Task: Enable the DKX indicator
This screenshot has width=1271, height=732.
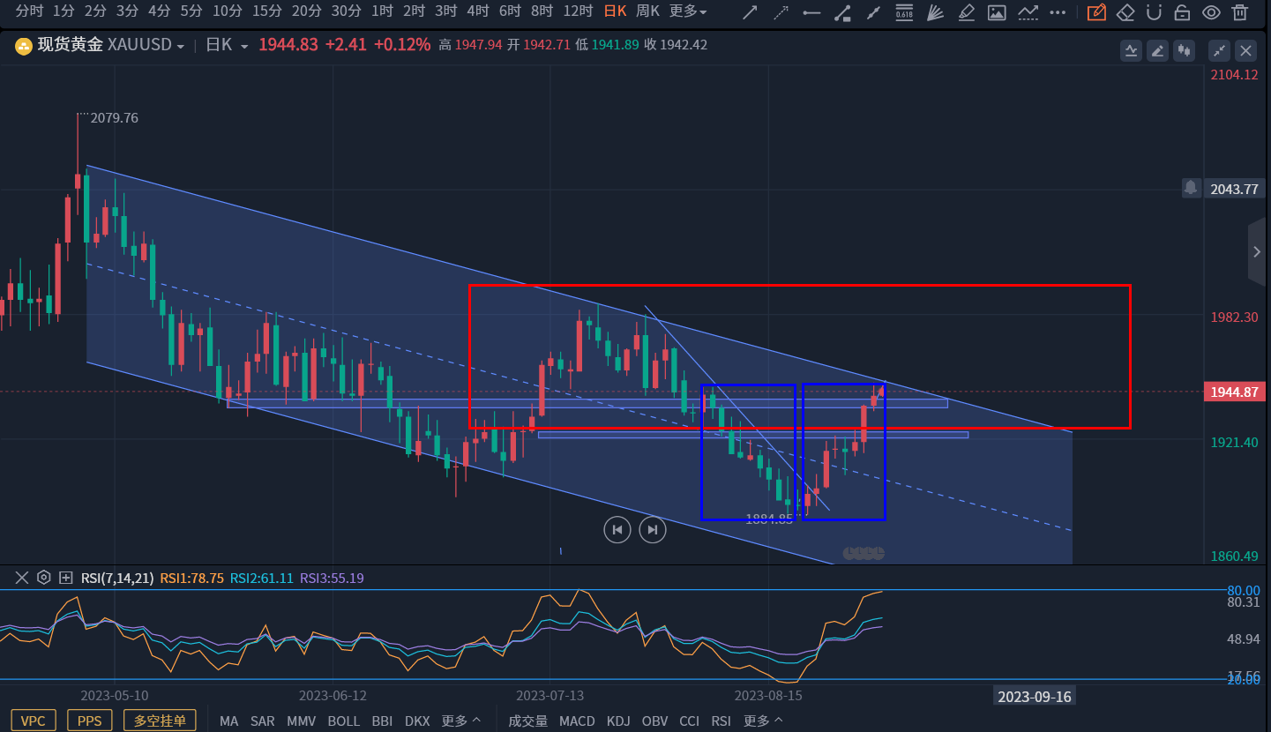Action: tap(417, 721)
